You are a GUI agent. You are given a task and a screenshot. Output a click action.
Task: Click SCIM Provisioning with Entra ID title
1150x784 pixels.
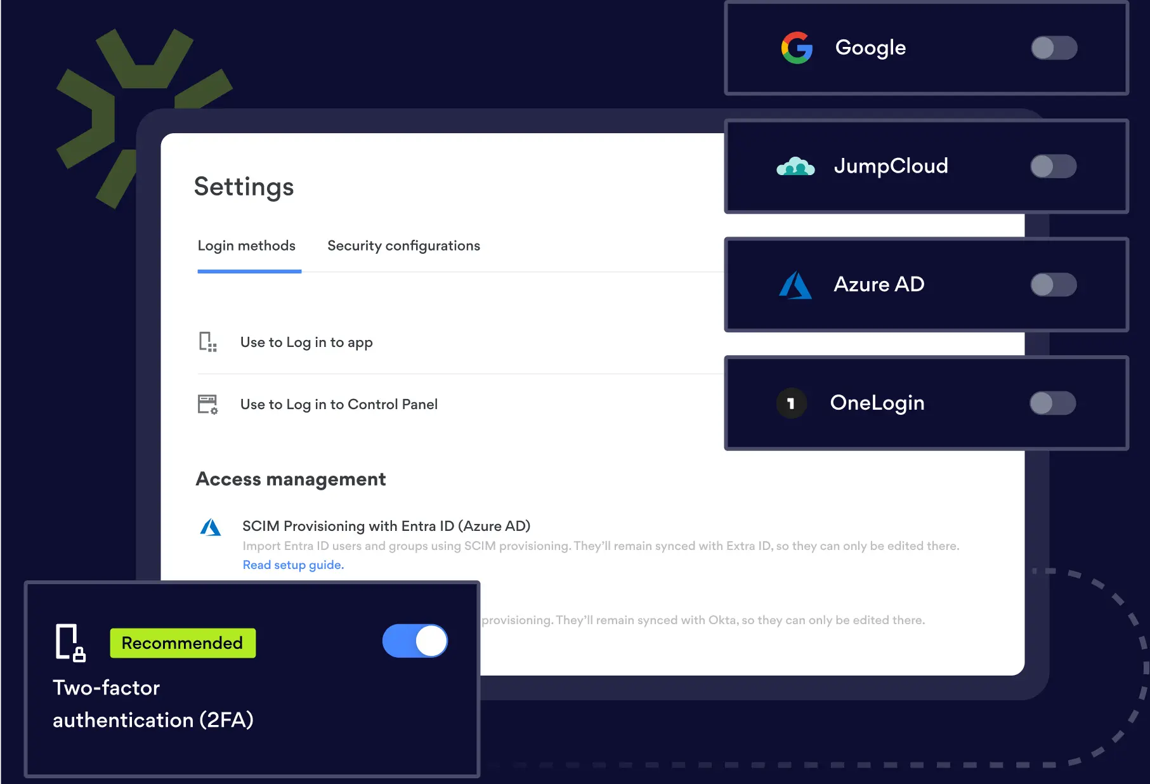[x=386, y=526]
